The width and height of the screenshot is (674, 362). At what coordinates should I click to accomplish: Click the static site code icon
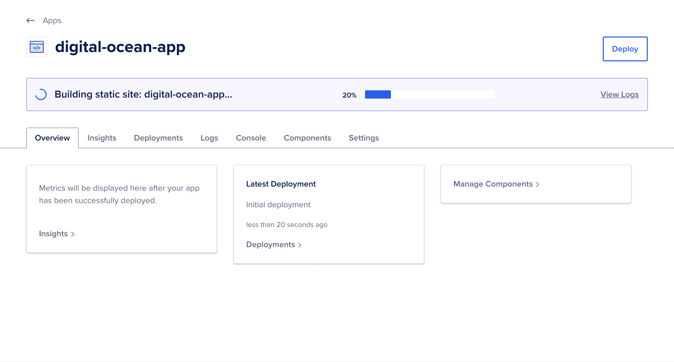coord(37,47)
